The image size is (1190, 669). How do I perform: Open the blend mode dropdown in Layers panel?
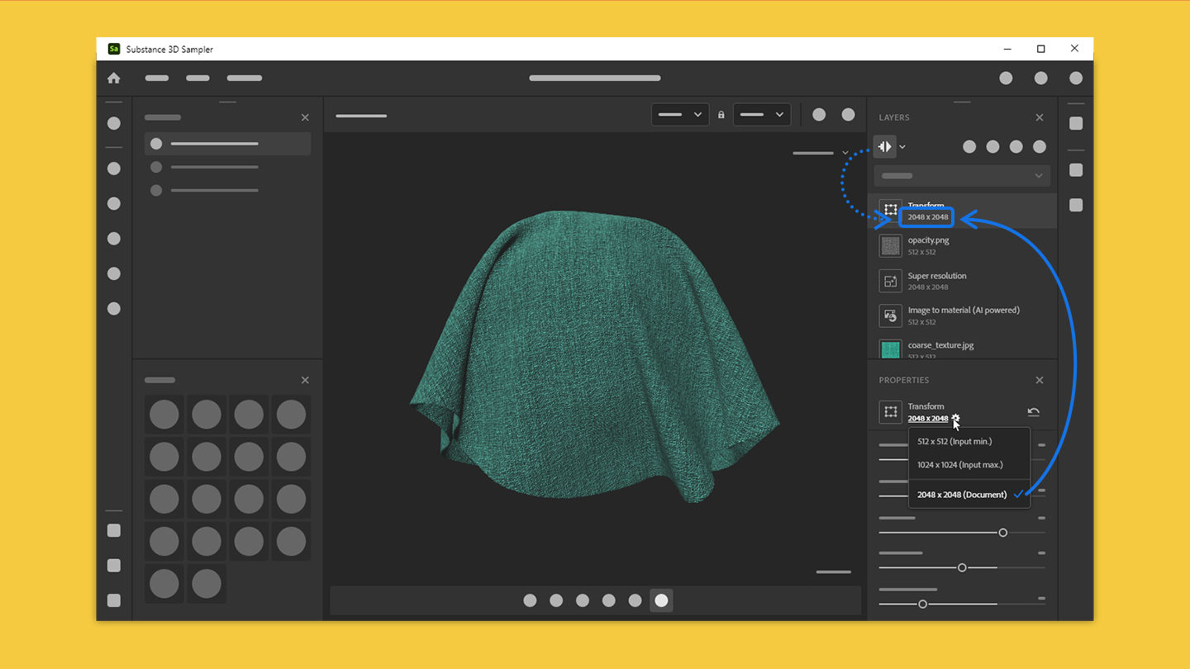click(x=962, y=175)
